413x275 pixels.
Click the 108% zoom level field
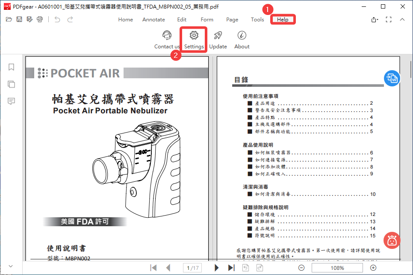pos(337,268)
